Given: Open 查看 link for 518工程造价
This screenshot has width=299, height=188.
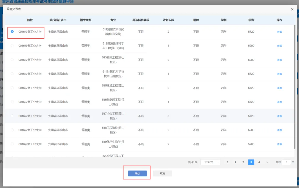Looking at the screenshot, I should coord(279,130).
